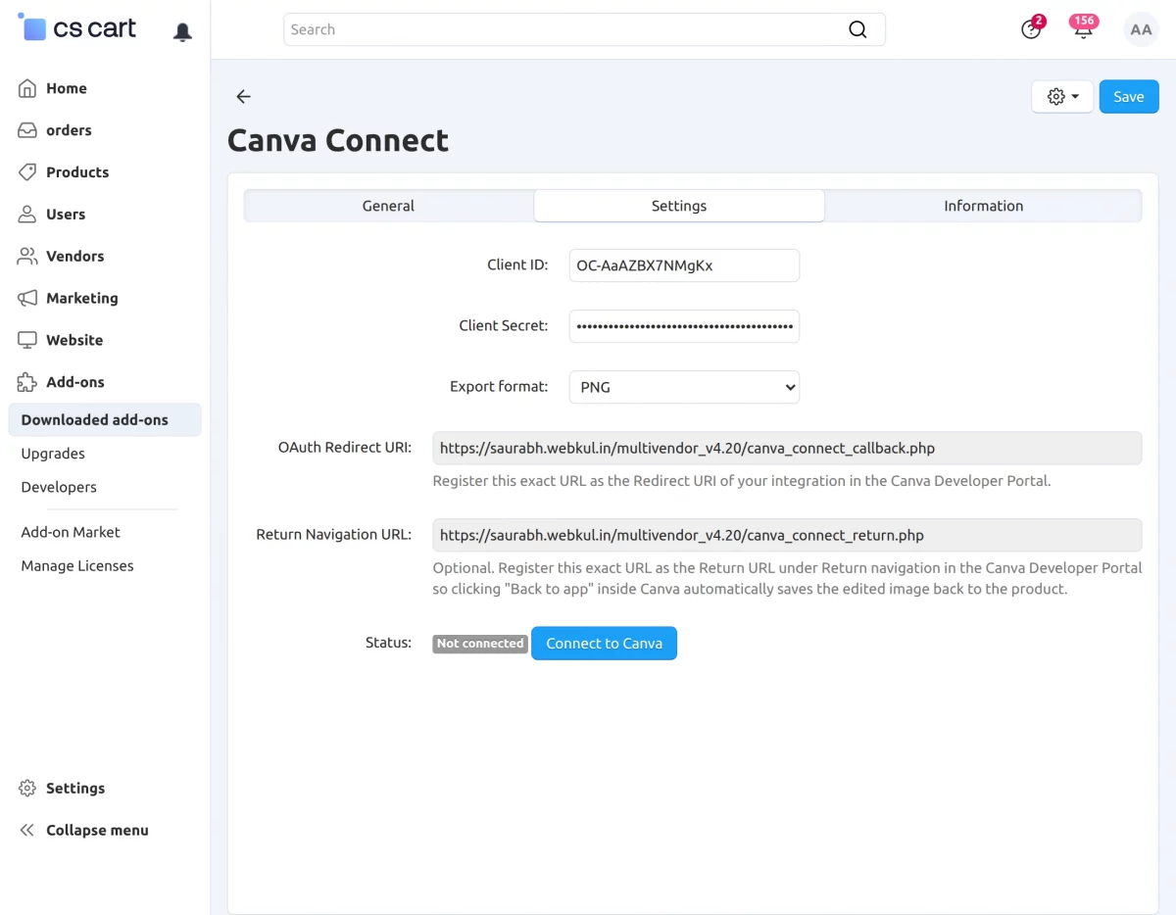Image resolution: width=1176 pixels, height=915 pixels.
Task: Click the Canva Connect page title
Action: point(338,140)
